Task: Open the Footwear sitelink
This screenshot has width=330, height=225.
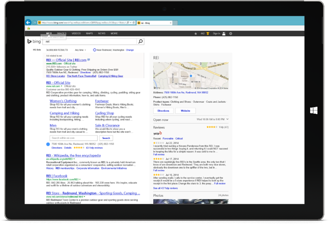Action: (x=102, y=101)
